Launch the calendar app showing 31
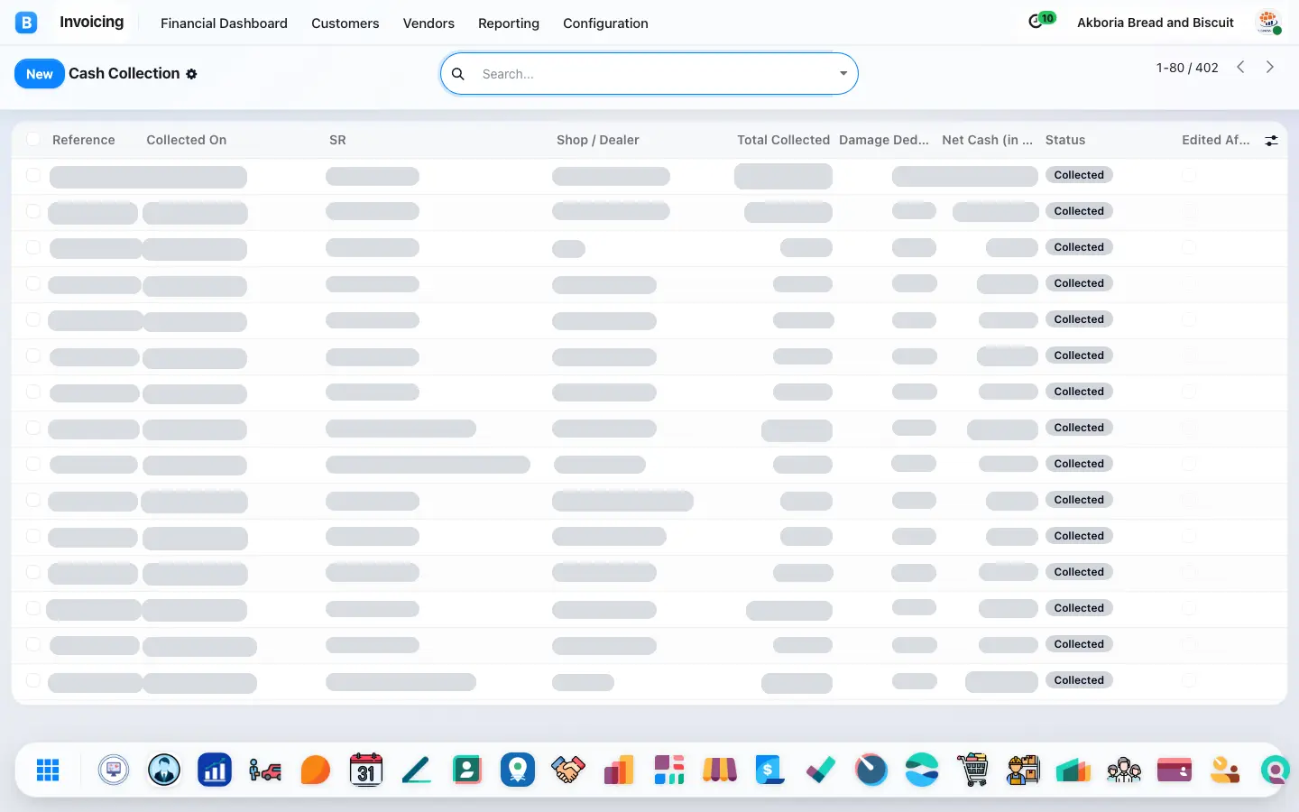The height and width of the screenshot is (812, 1299). [x=365, y=770]
